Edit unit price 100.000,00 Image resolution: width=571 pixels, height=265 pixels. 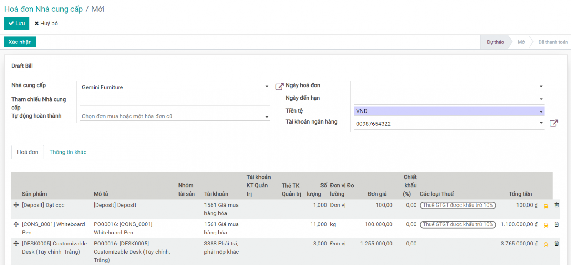tap(378, 224)
